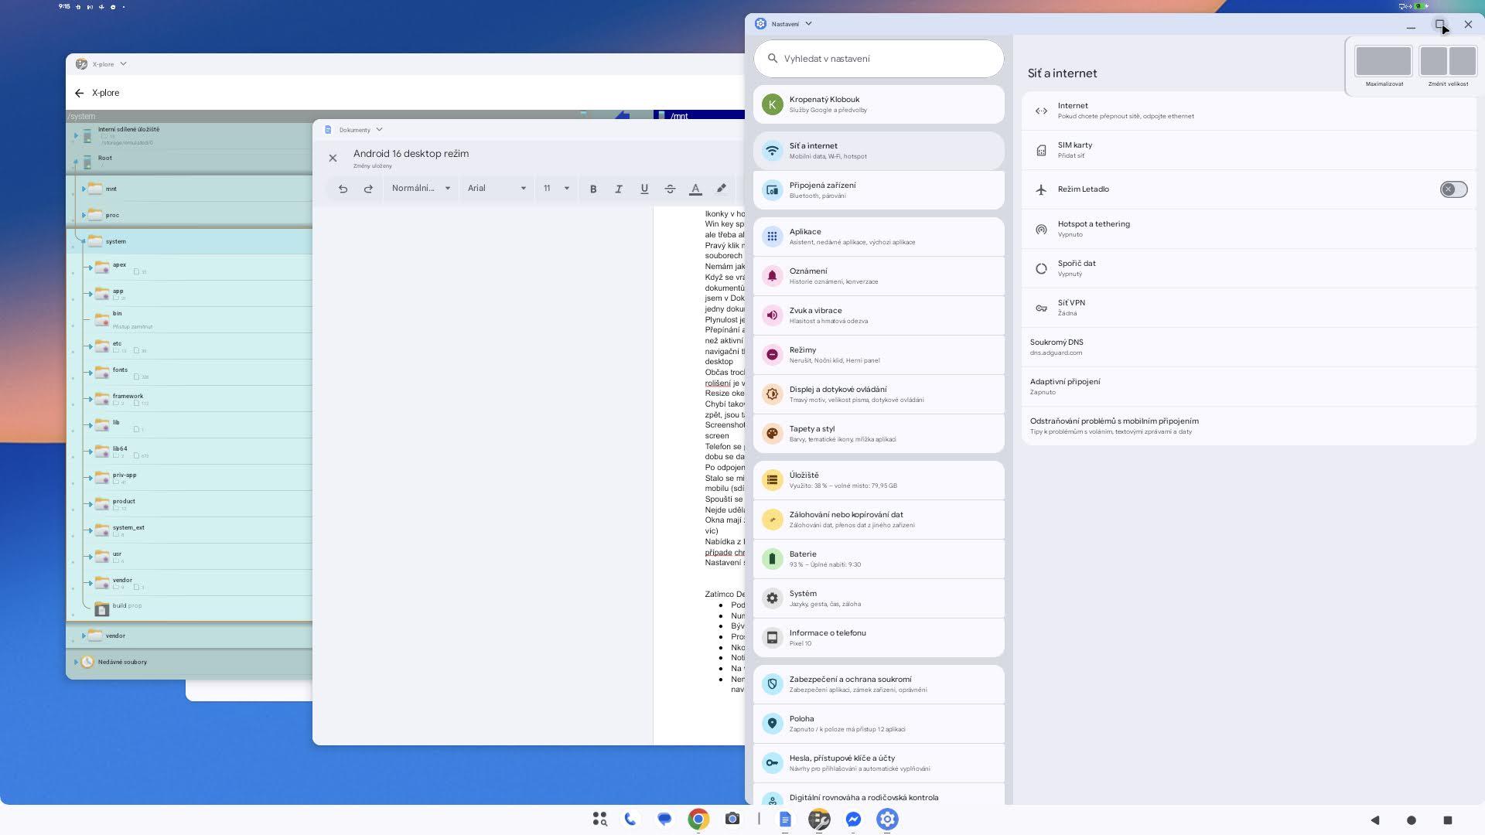
Task: Go back in X-plore
Action: (79, 93)
